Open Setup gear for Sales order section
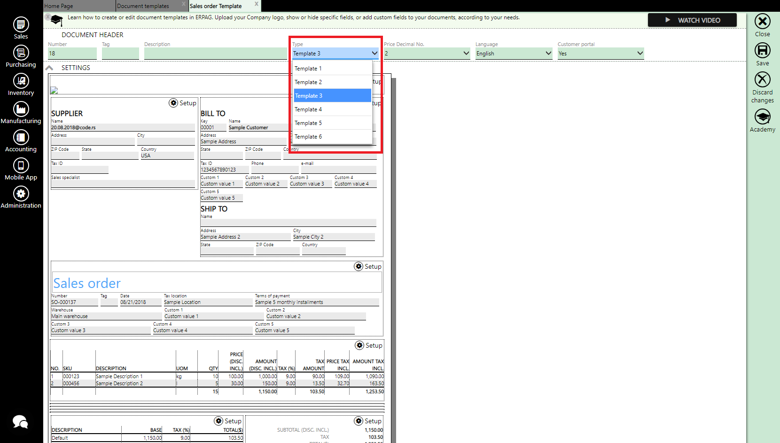The height and width of the screenshot is (443, 780). (x=359, y=266)
